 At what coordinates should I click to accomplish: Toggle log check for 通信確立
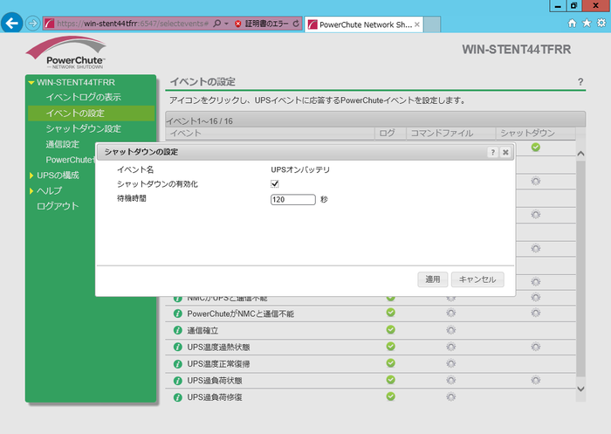[x=390, y=329]
